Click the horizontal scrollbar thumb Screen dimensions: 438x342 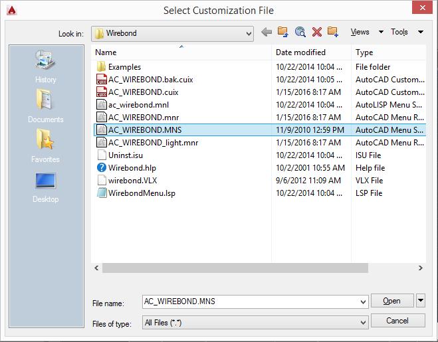point(235,268)
